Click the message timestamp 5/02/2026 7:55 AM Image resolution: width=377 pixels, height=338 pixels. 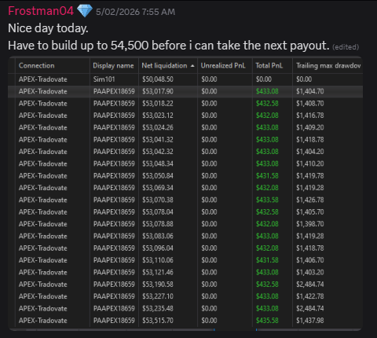click(x=135, y=12)
